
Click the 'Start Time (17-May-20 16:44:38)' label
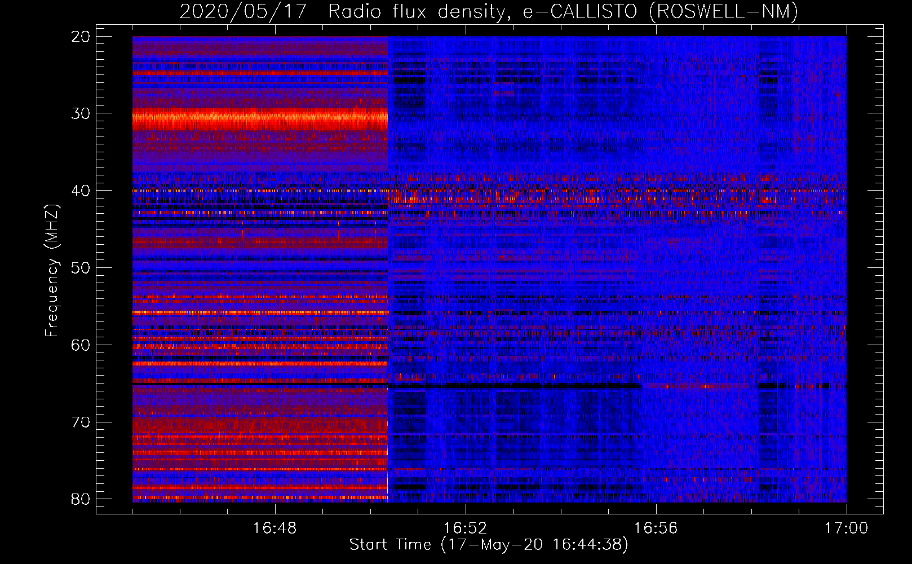(x=489, y=545)
